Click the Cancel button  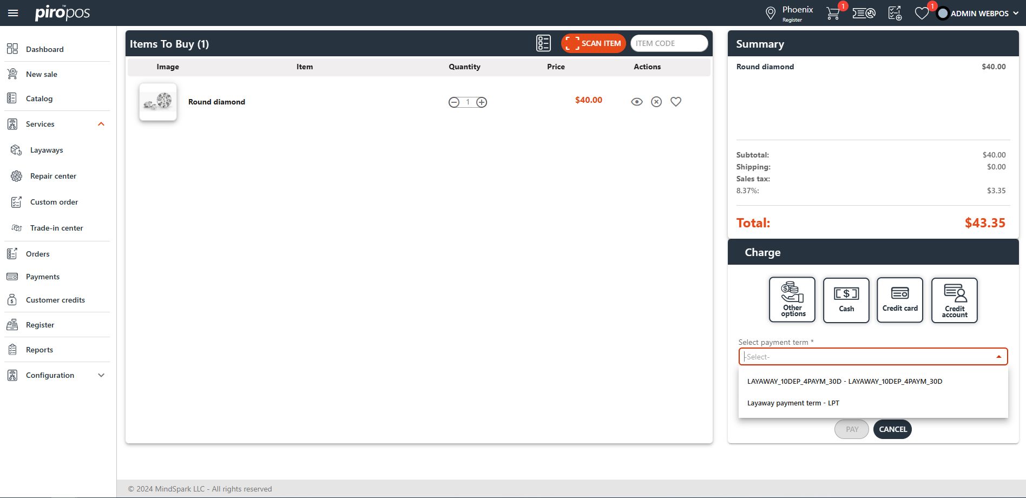coord(892,429)
